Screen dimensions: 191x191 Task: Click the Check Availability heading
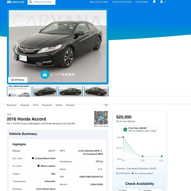pyautogui.click(x=140, y=184)
